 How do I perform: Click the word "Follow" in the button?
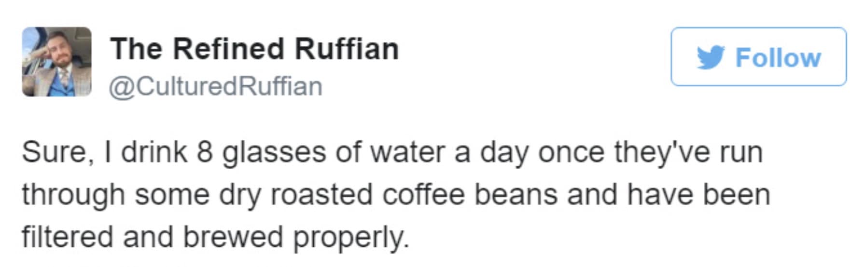point(778,58)
